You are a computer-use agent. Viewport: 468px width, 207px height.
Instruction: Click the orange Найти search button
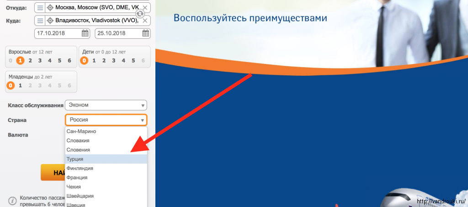coord(53,172)
